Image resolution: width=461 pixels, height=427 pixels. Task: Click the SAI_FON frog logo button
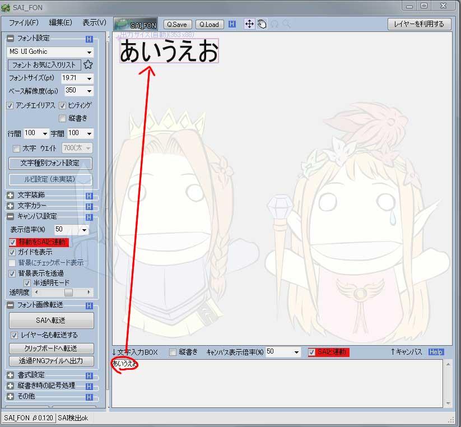pos(136,24)
